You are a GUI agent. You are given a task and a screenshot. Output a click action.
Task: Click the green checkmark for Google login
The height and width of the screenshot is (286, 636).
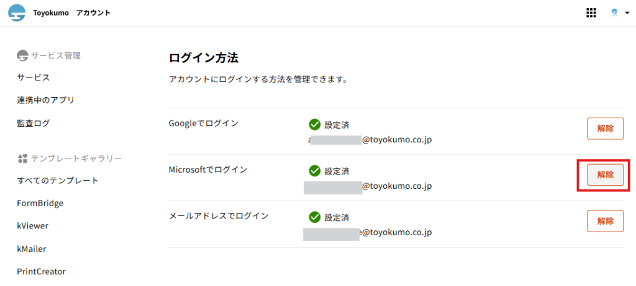(315, 124)
